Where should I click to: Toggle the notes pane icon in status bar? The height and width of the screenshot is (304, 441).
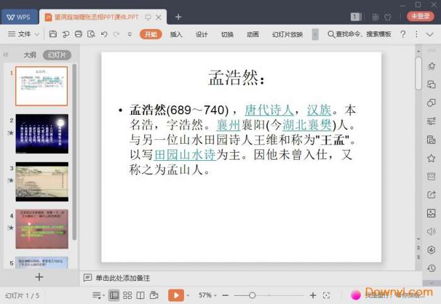tap(97, 295)
